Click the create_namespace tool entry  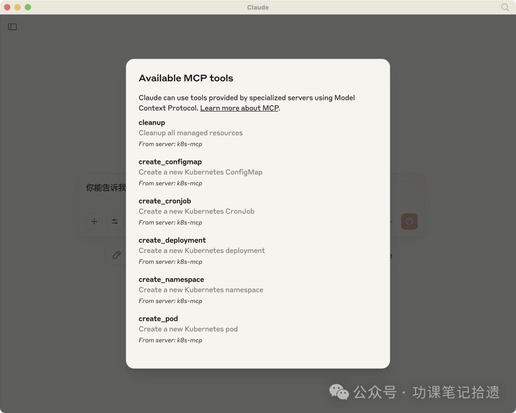pyautogui.click(x=171, y=279)
